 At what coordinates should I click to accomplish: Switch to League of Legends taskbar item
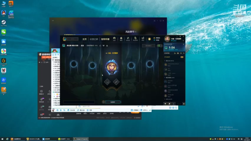click(x=81, y=139)
